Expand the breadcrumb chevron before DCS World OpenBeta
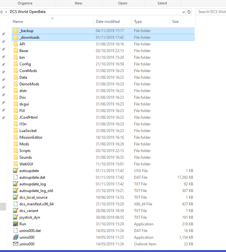226x252 pixels. [6, 12]
